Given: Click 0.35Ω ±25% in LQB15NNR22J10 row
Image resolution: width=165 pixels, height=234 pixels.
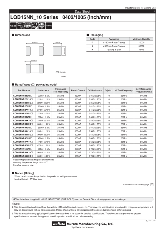Looking at the screenshot, I should point(95,96).
